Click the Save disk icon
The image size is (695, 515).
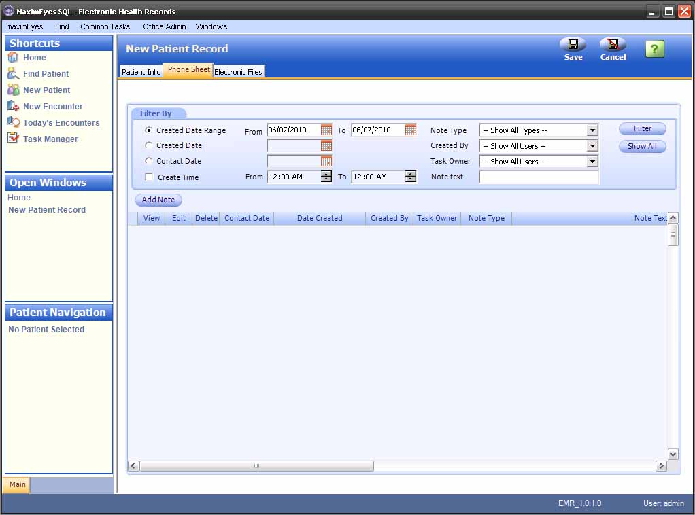pos(573,45)
